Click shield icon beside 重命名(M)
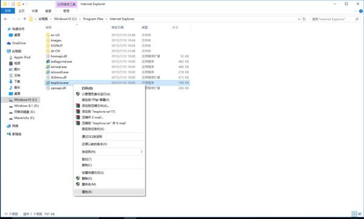Screen dimensions: 364x219 (x=78, y=184)
